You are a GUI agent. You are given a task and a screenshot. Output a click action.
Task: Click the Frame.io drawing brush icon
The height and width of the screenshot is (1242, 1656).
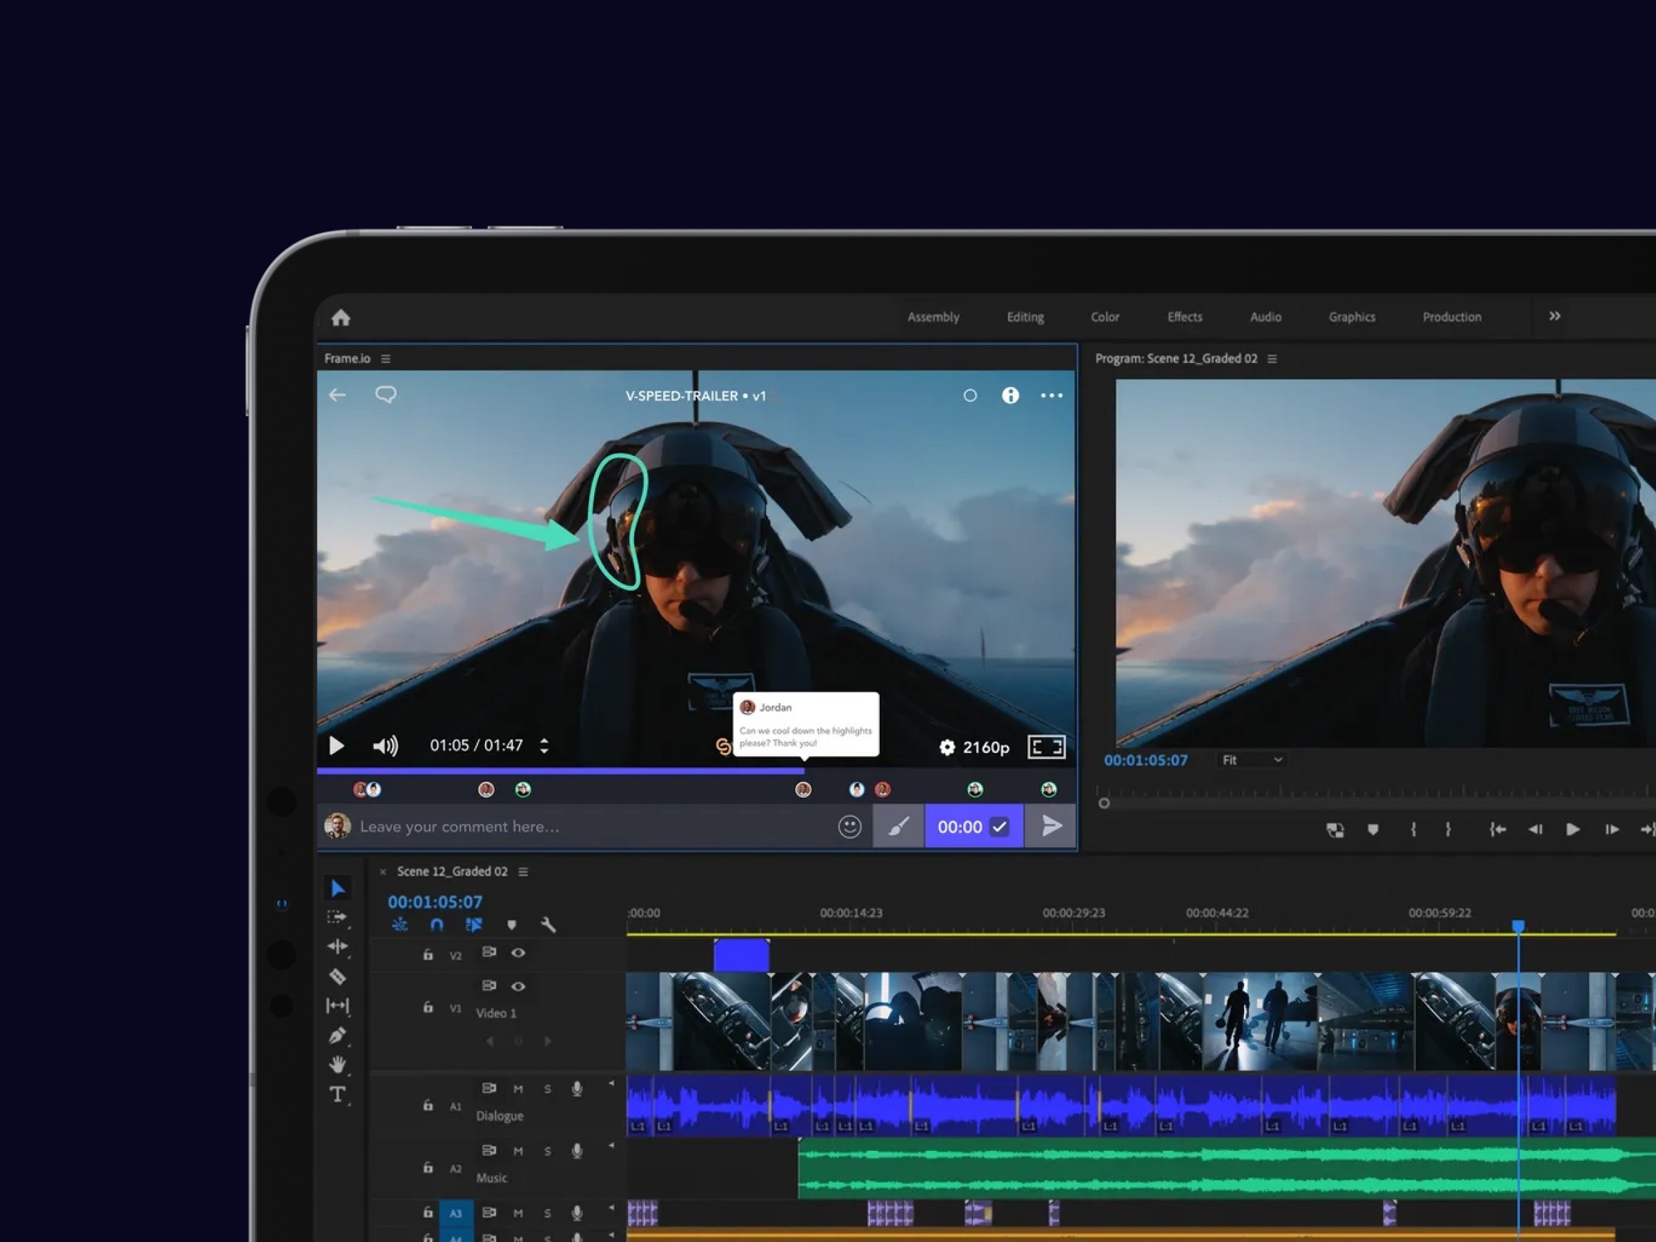(898, 827)
